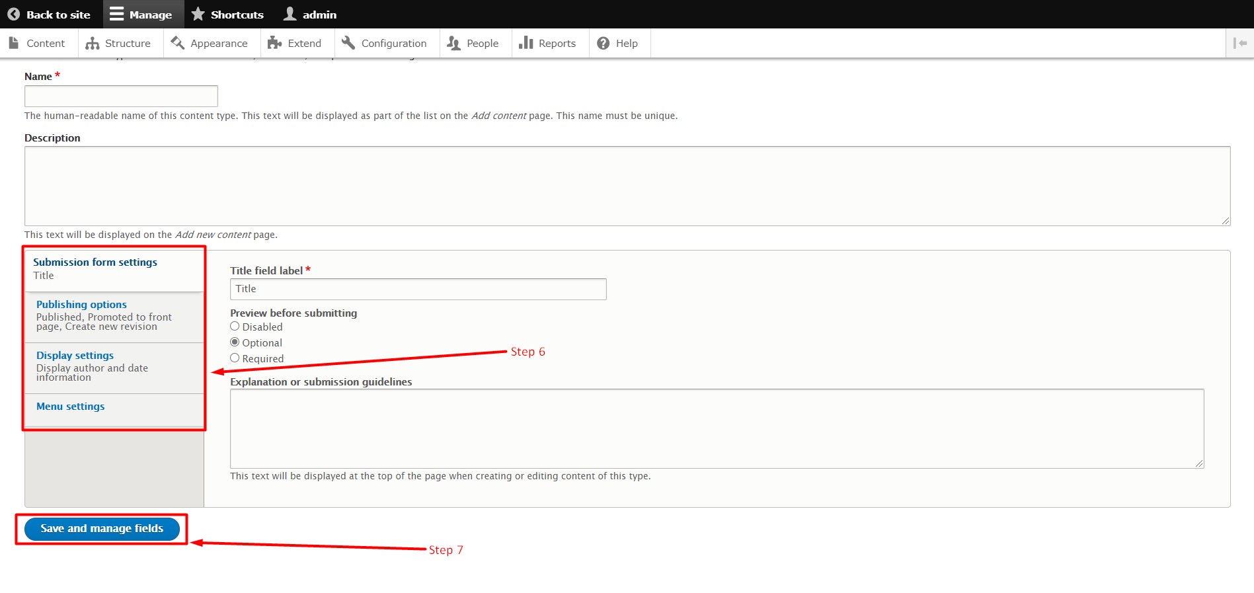The width and height of the screenshot is (1254, 593).
Task: Open the Help menu label
Action: pyautogui.click(x=627, y=44)
